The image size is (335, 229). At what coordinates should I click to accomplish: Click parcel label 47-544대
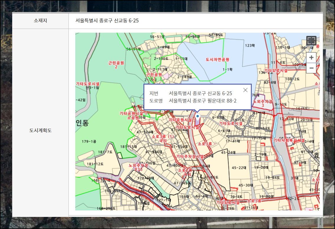(x=153, y=152)
